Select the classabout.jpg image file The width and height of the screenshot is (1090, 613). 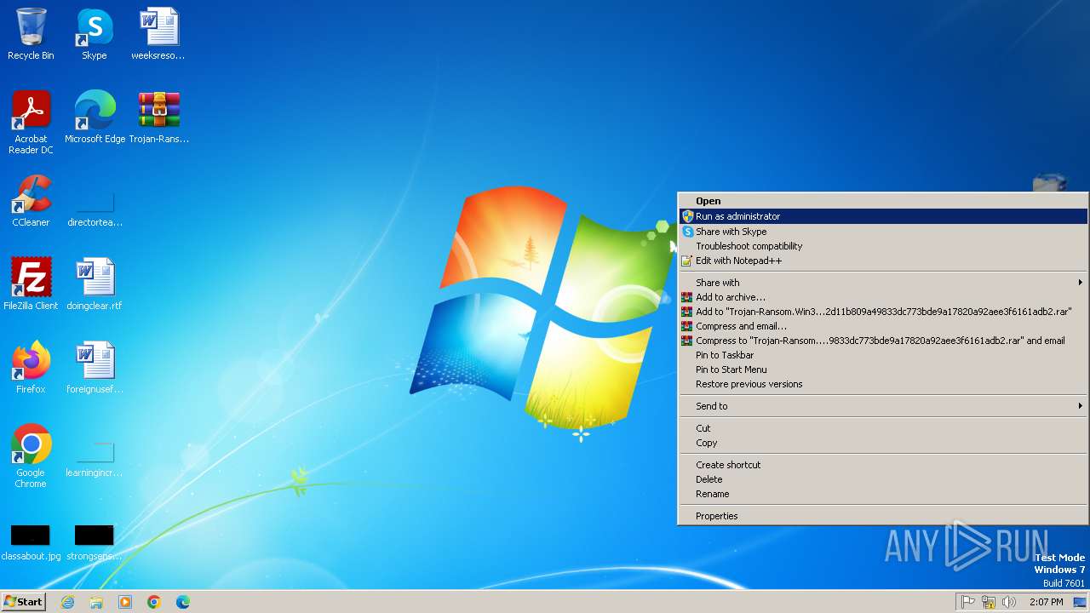[31, 543]
